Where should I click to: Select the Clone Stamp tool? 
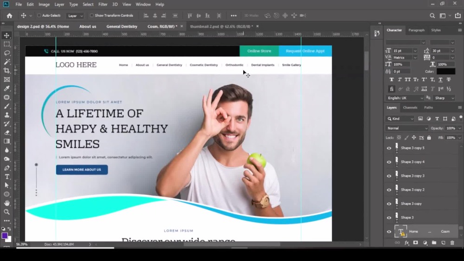click(x=6, y=115)
